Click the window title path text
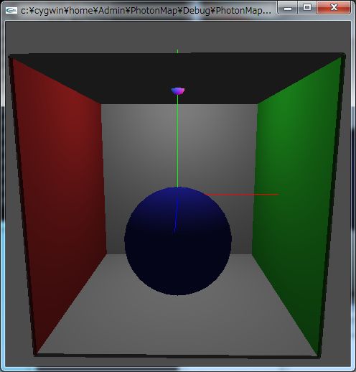 point(146,11)
